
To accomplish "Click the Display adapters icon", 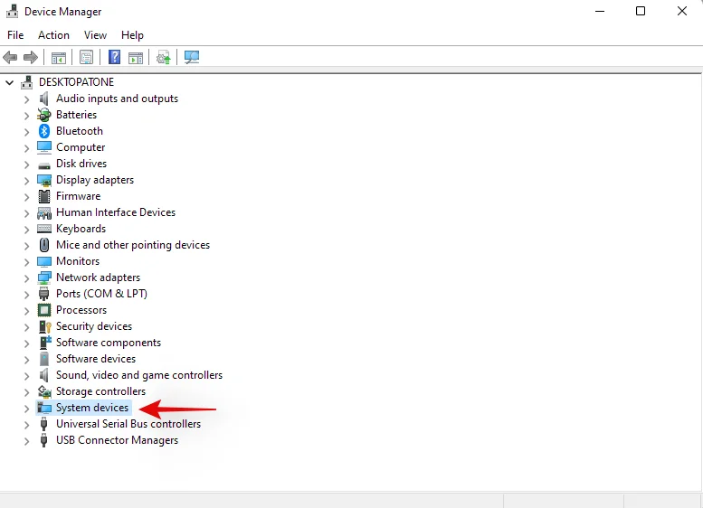I will coord(44,180).
